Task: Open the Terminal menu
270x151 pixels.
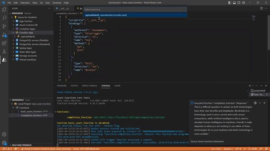Action: point(57,3)
